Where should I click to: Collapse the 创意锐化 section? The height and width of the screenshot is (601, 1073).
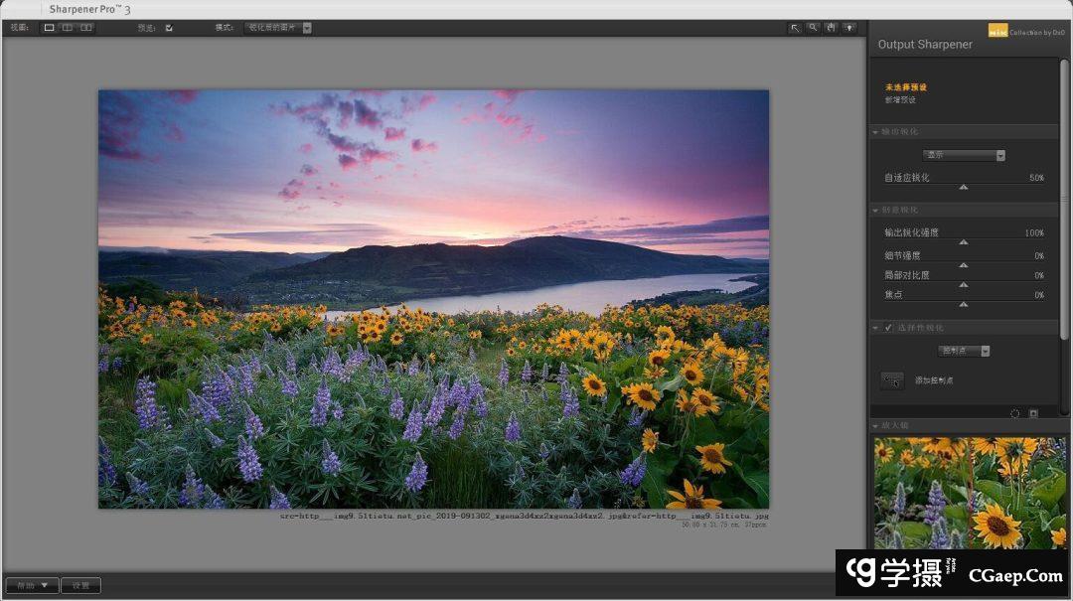pyautogui.click(x=875, y=211)
